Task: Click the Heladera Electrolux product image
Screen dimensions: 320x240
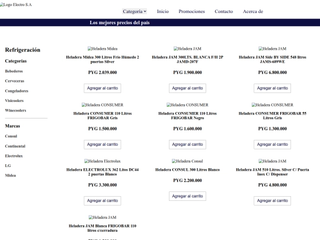Action: pyautogui.click(x=103, y=161)
